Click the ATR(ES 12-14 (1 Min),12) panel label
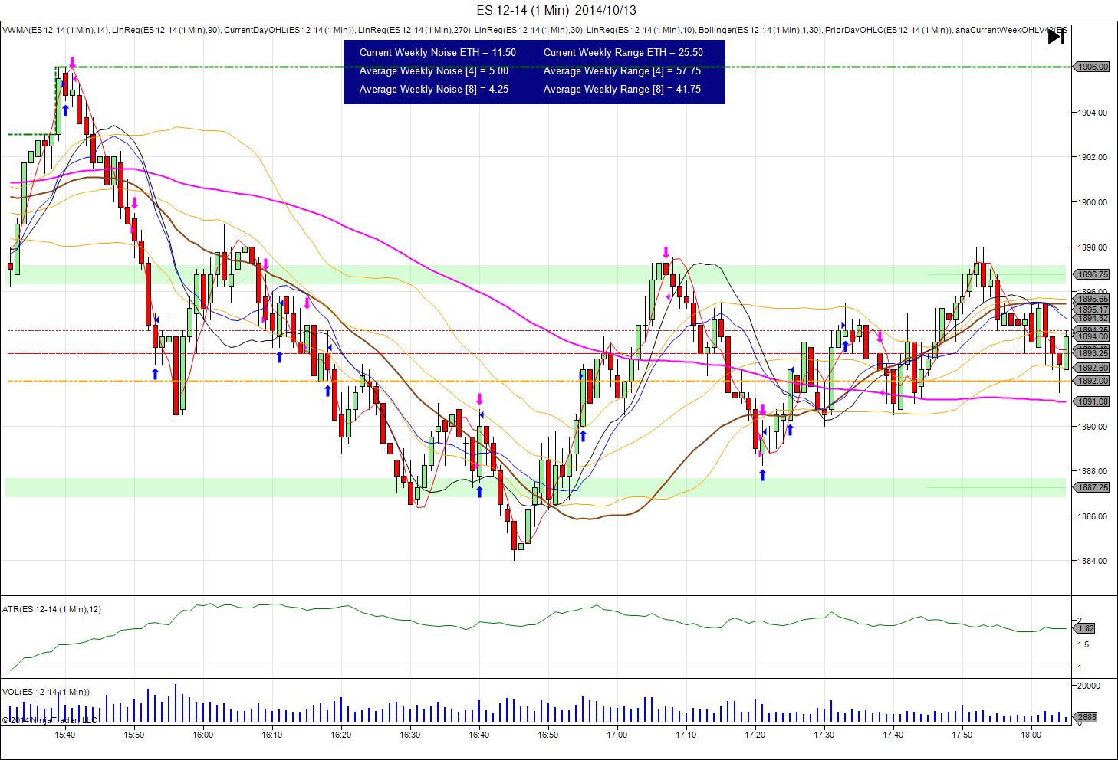Image resolution: width=1118 pixels, height=760 pixels. (x=51, y=609)
